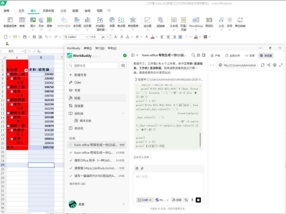Click the 表格 table icon in ribbon
286x214 pixels.
point(22,22)
